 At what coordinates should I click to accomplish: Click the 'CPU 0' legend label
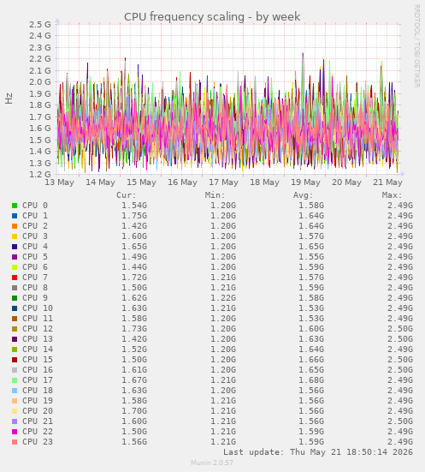35,206
